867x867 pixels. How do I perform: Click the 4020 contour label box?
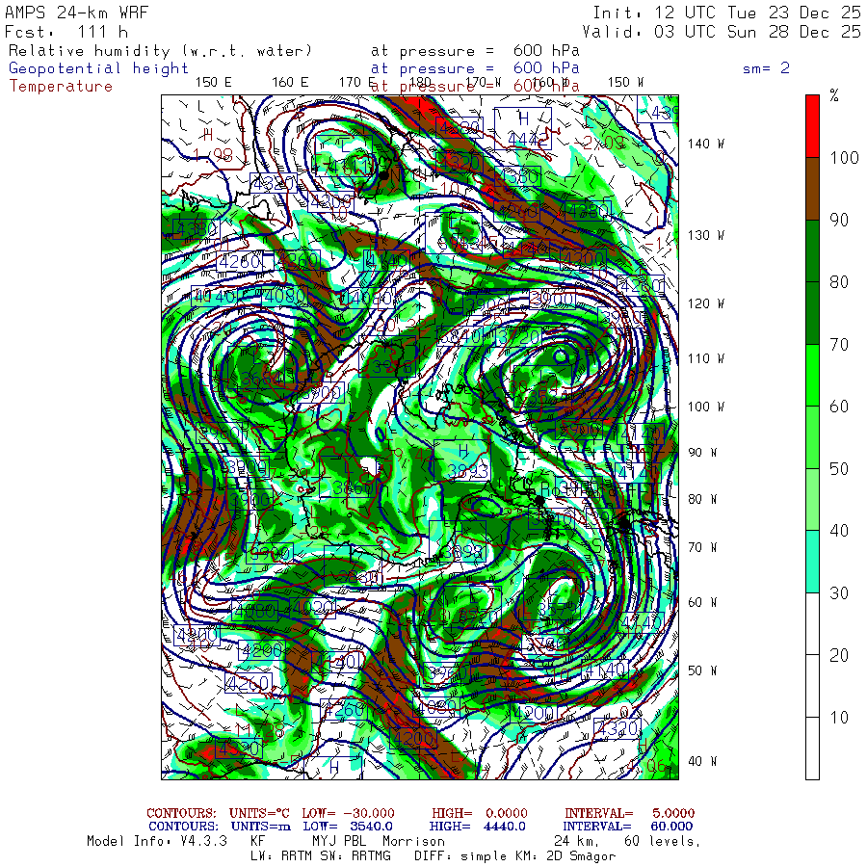312,608
